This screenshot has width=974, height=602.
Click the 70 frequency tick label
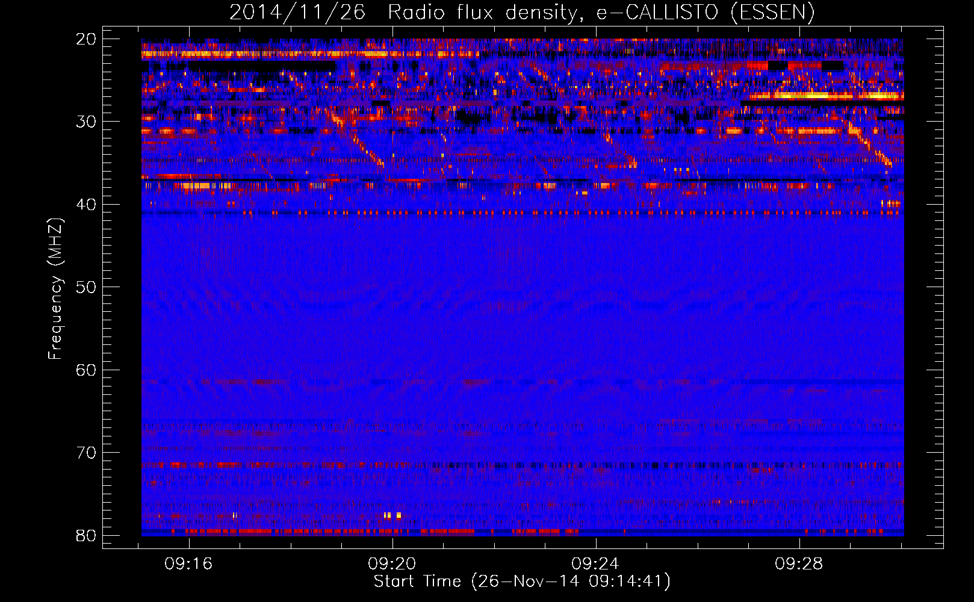pyautogui.click(x=87, y=453)
